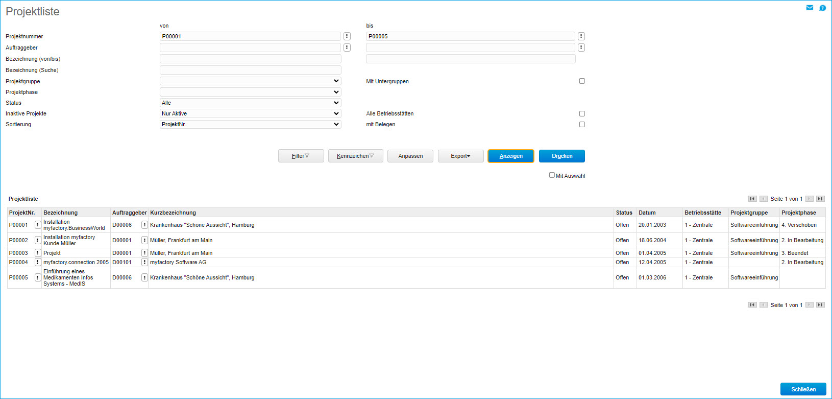
Task: Click lookup icon next to Projektnummer von field
Action: 347,36
